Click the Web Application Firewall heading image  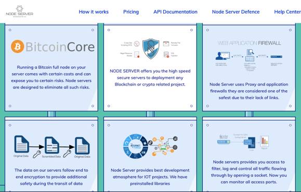[250, 43]
